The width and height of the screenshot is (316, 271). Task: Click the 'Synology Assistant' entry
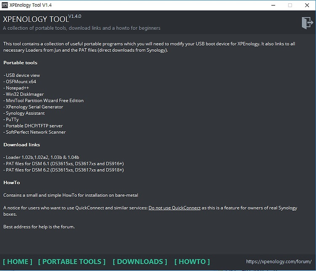pyautogui.click(x=24, y=113)
